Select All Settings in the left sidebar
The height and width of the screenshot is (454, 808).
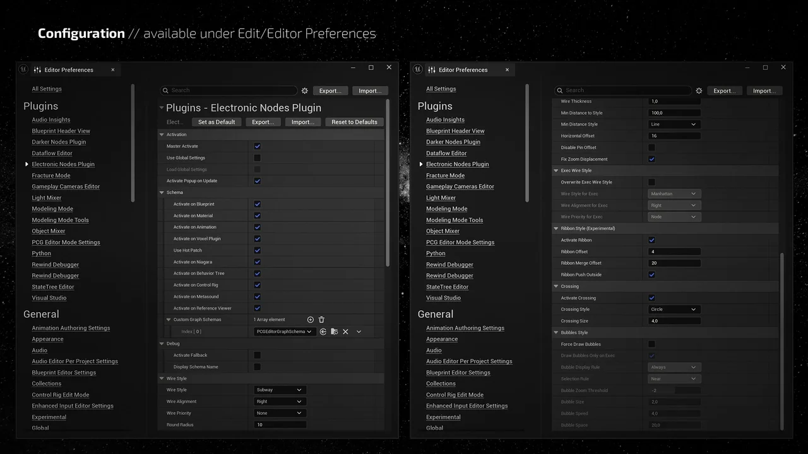47,88
